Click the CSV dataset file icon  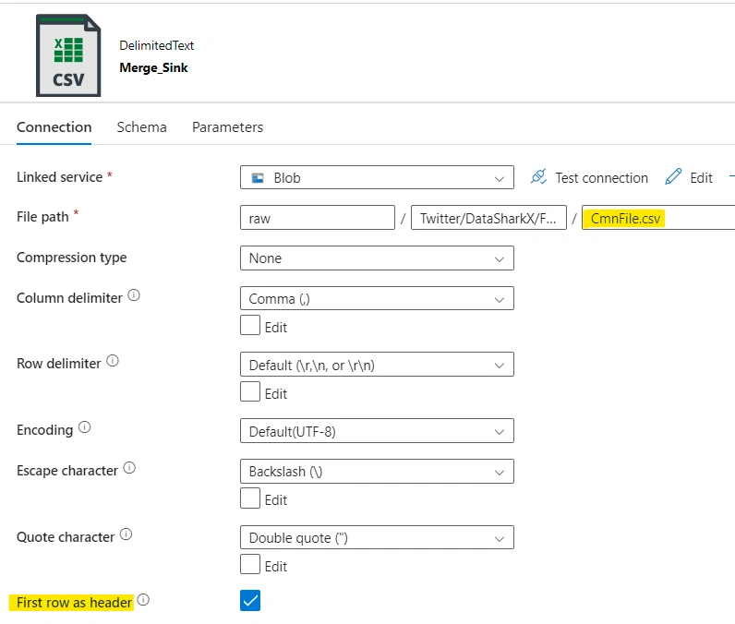(x=68, y=55)
